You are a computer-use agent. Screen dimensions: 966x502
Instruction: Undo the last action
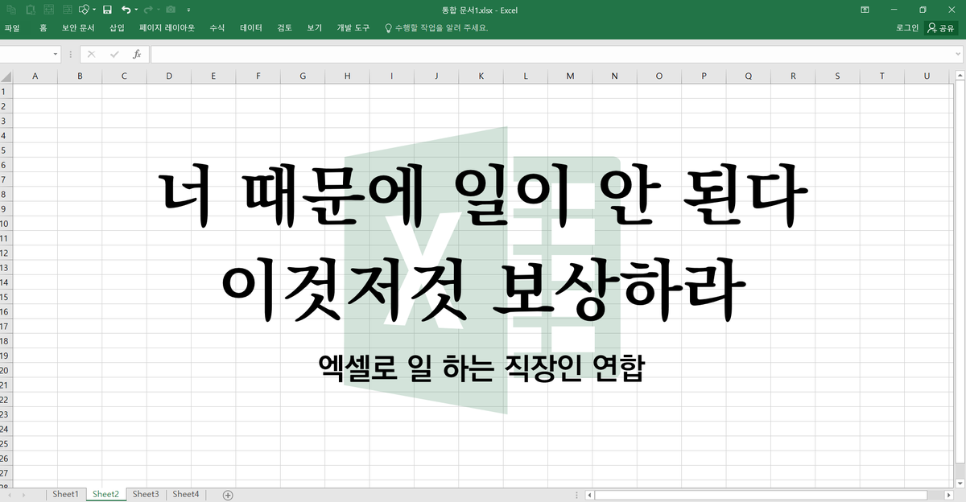click(126, 10)
